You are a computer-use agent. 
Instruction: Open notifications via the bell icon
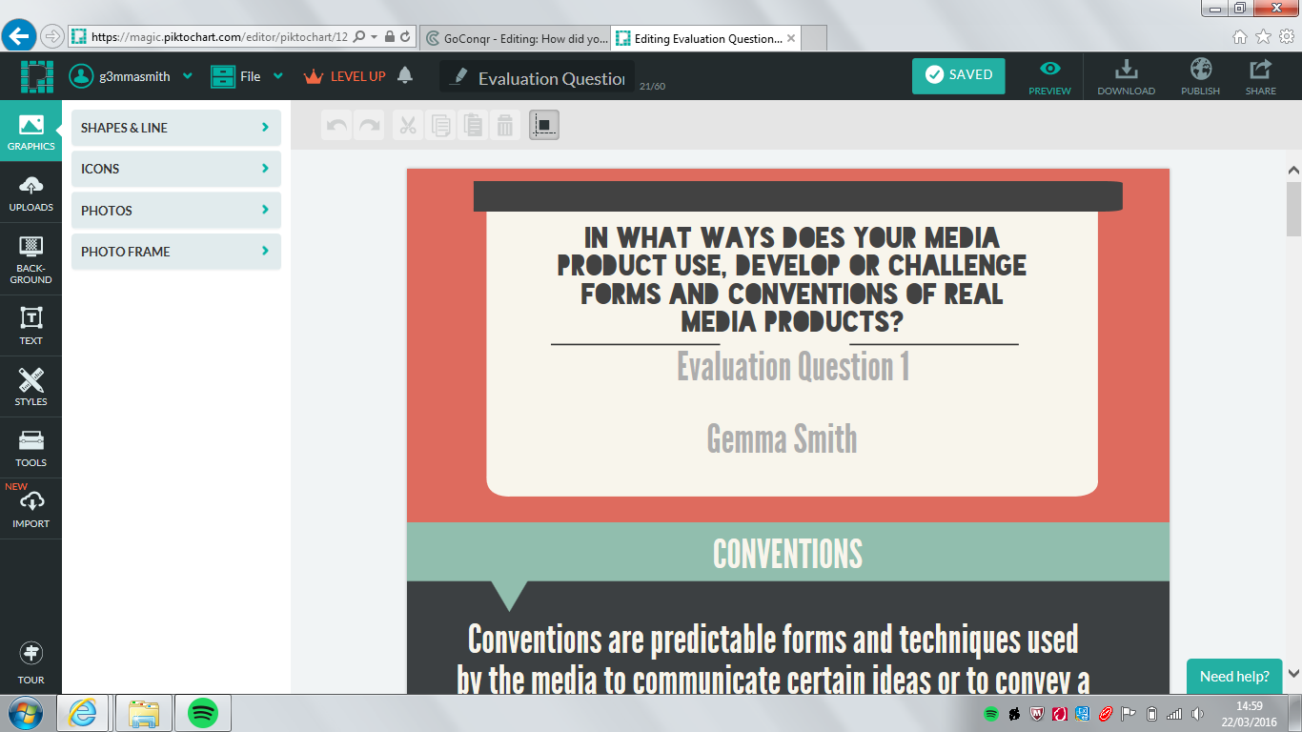(x=405, y=76)
